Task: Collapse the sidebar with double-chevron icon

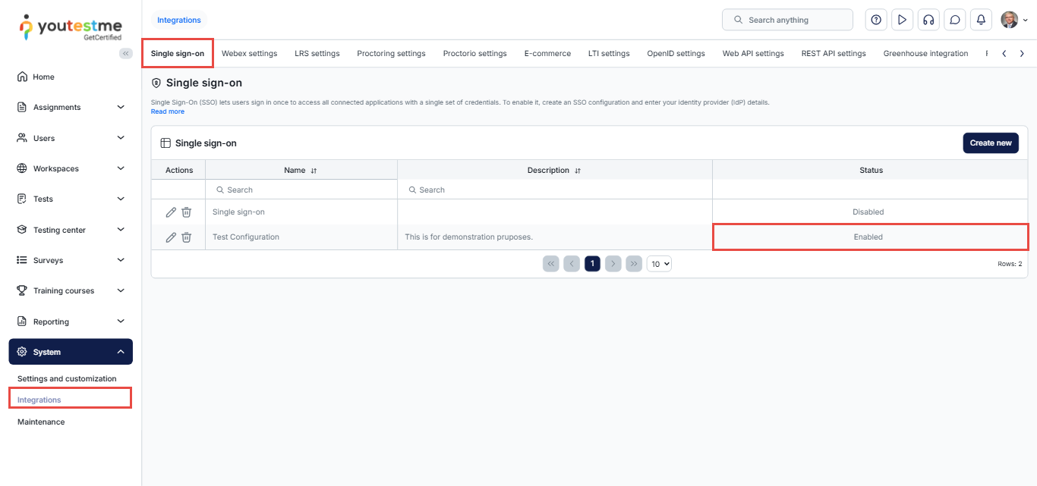Action: pyautogui.click(x=126, y=53)
